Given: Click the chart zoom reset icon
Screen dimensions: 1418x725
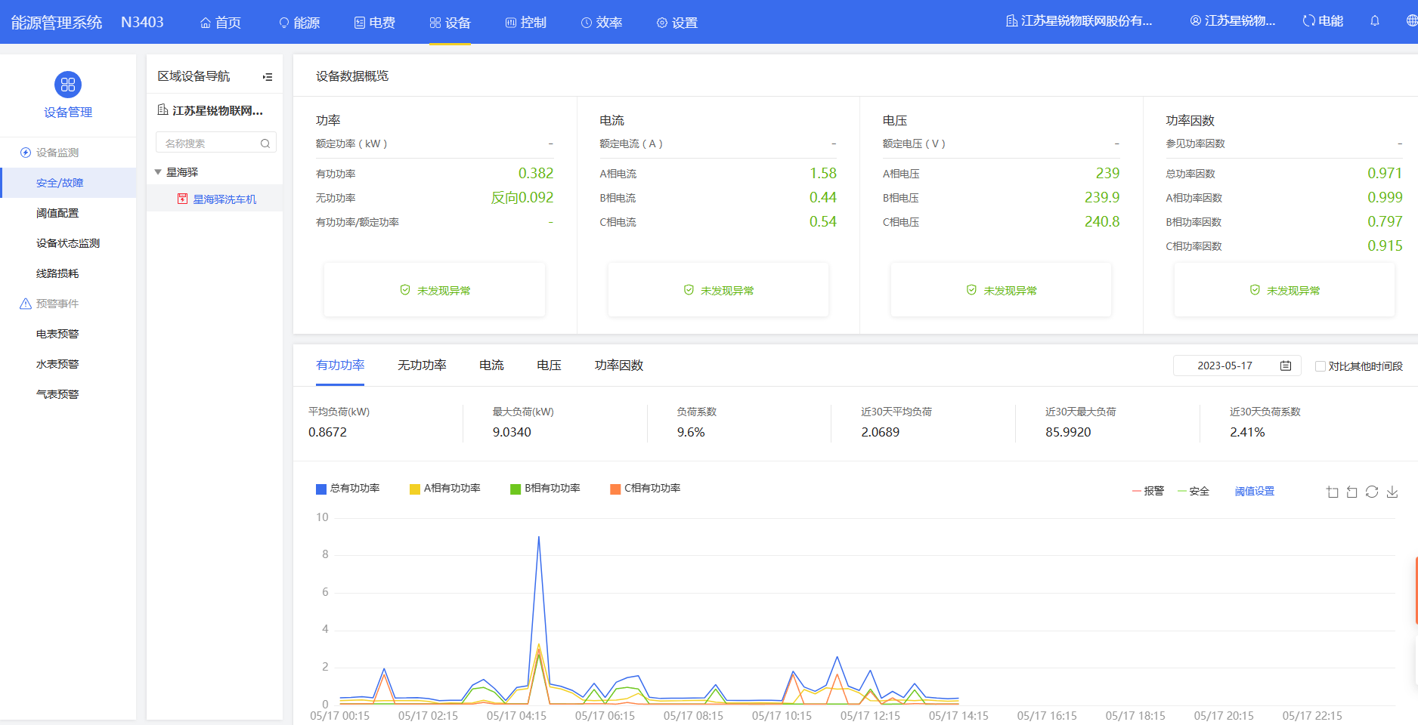Looking at the screenshot, I should pyautogui.click(x=1351, y=492).
